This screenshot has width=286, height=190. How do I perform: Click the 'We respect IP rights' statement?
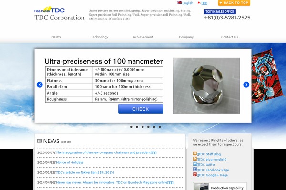pyautogui.click(x=218, y=142)
